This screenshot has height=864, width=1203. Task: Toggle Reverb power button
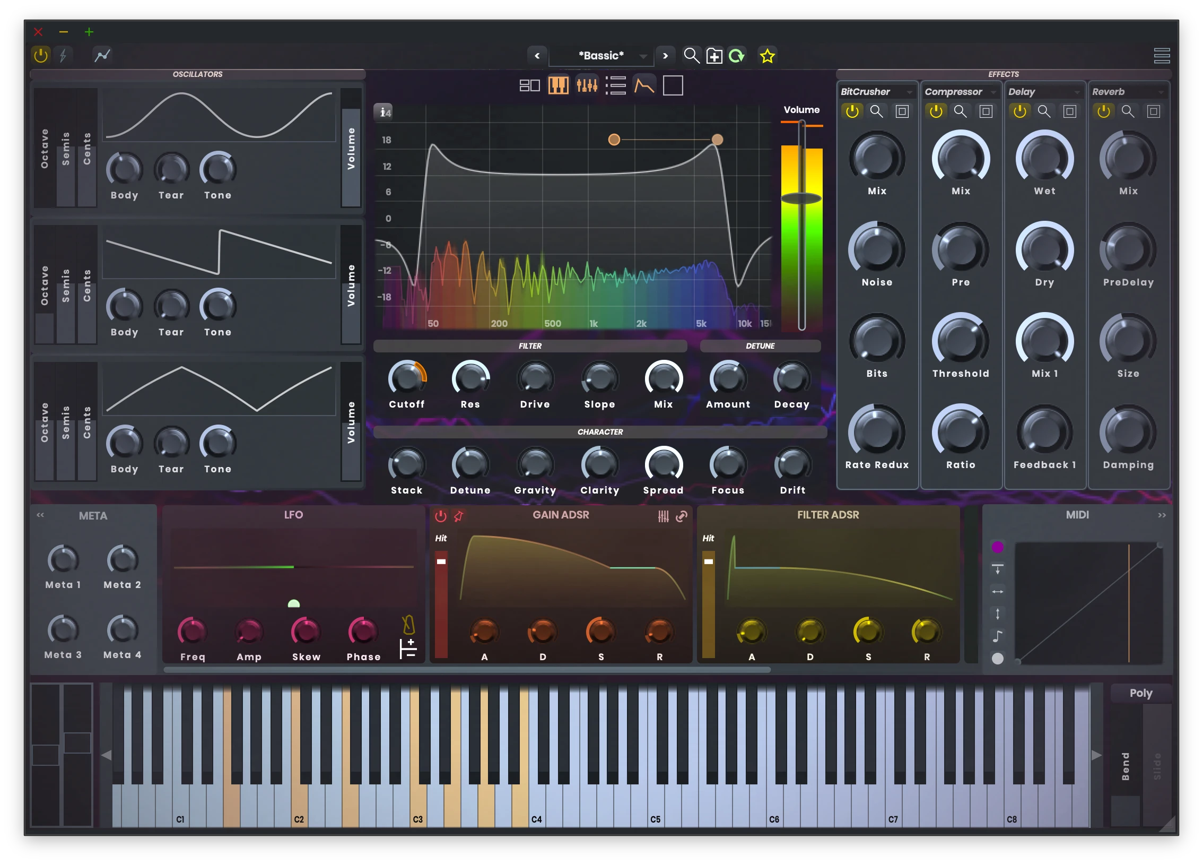pyautogui.click(x=1103, y=111)
